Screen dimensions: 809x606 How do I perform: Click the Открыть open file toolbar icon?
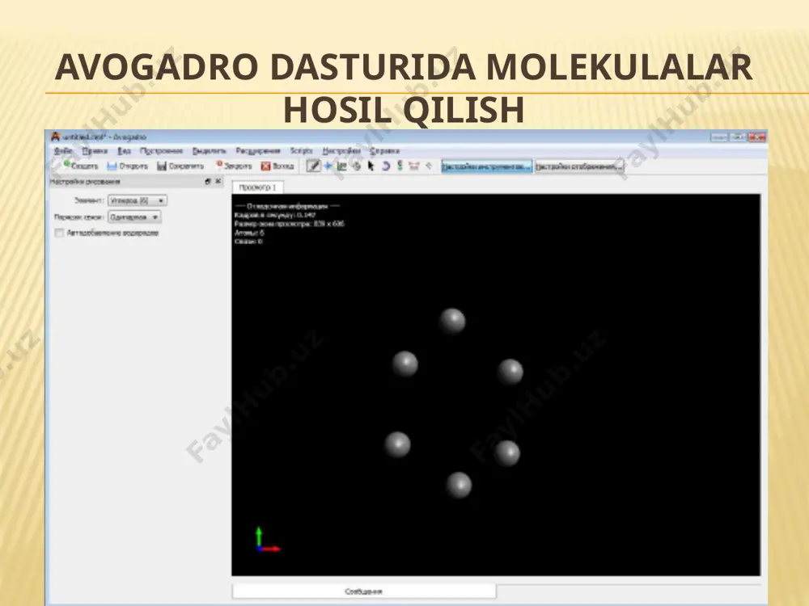[127, 166]
